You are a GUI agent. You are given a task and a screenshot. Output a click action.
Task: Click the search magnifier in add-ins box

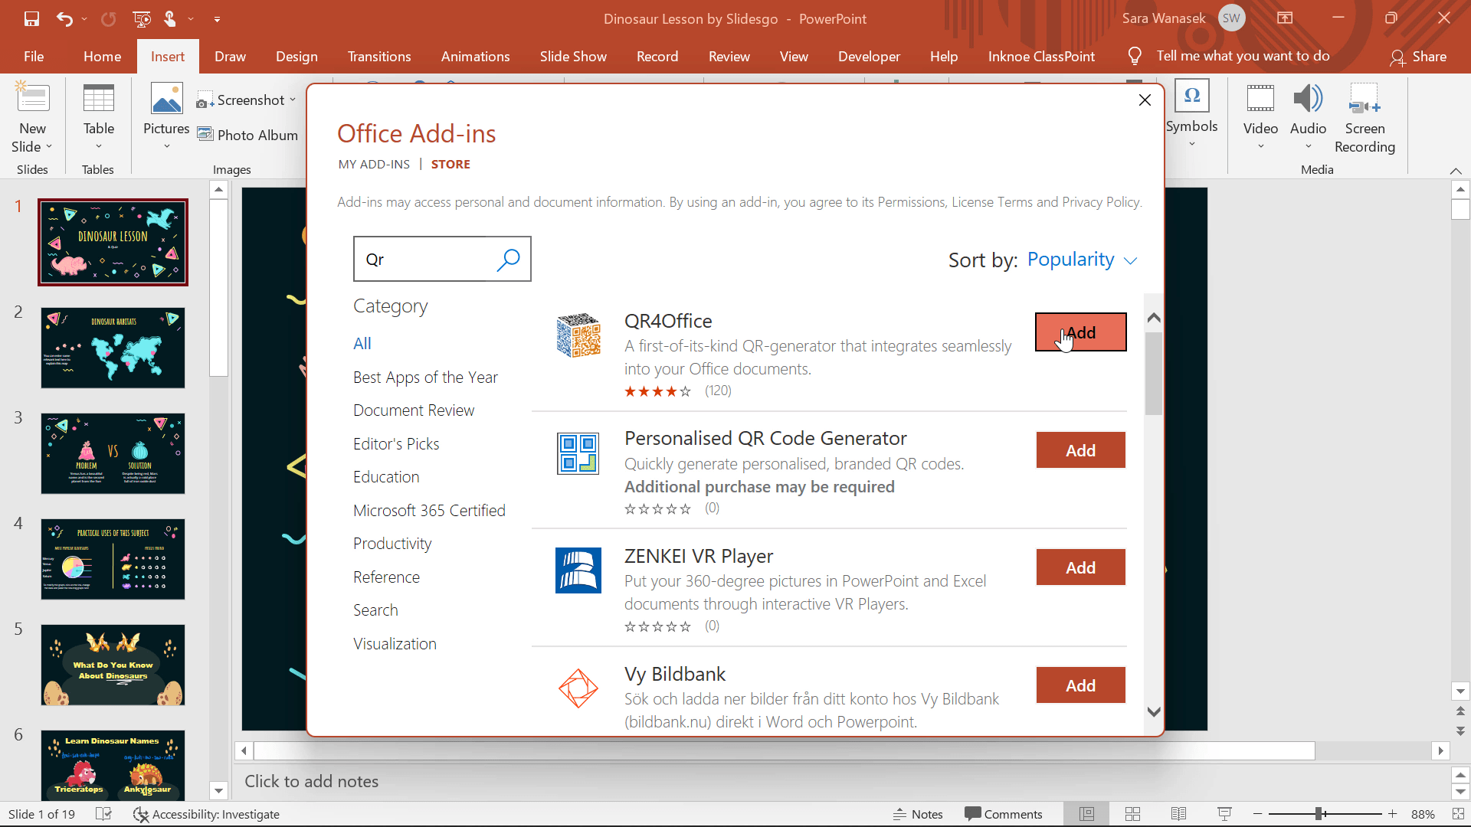coord(508,260)
